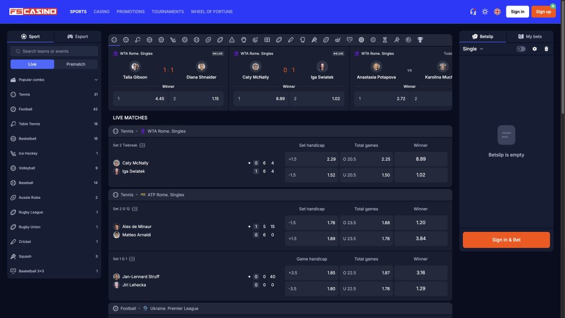Switch to the Esport tab
This screenshot has height=318, width=565.
coord(77,36)
